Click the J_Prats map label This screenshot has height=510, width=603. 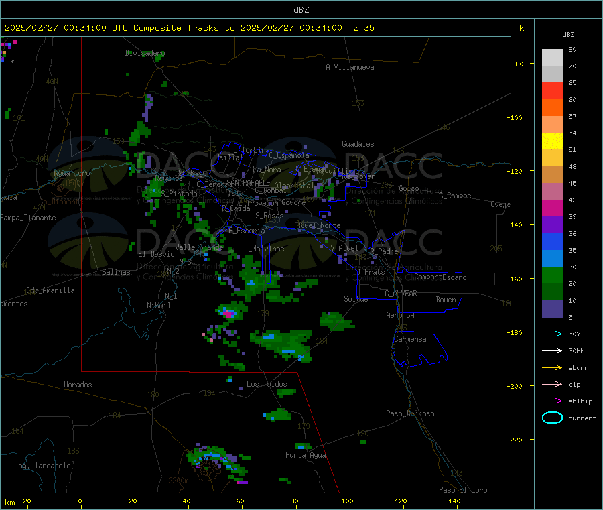pos(371,271)
